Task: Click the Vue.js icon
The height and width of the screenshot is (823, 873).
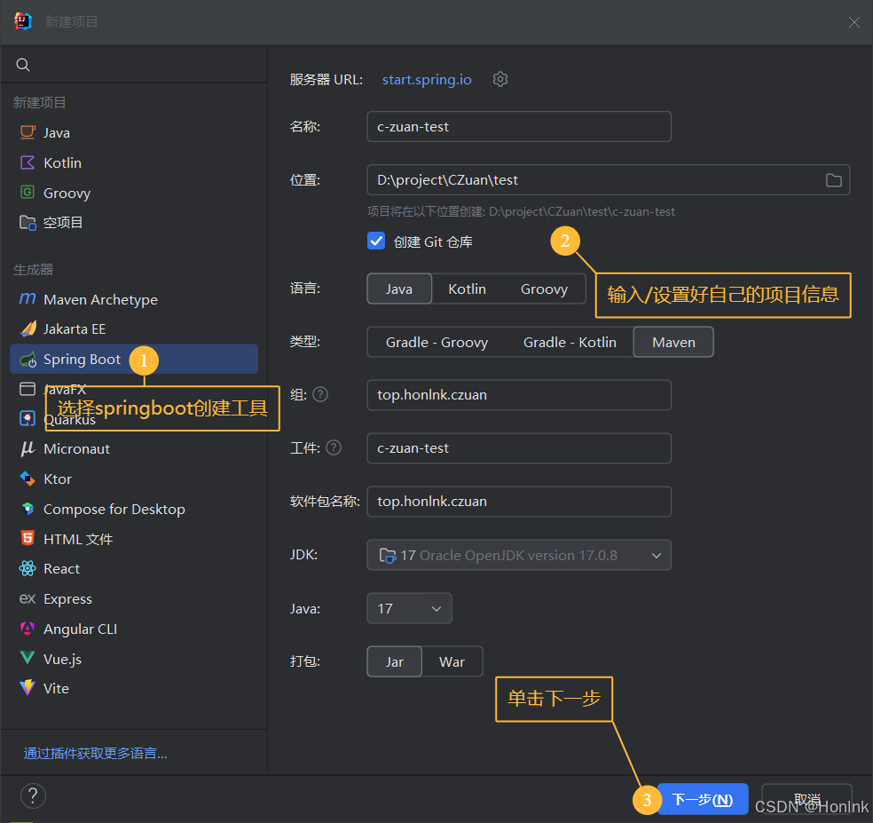Action: click(x=28, y=658)
